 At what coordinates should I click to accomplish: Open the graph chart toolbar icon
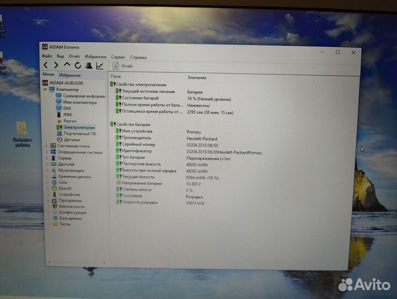[100, 66]
